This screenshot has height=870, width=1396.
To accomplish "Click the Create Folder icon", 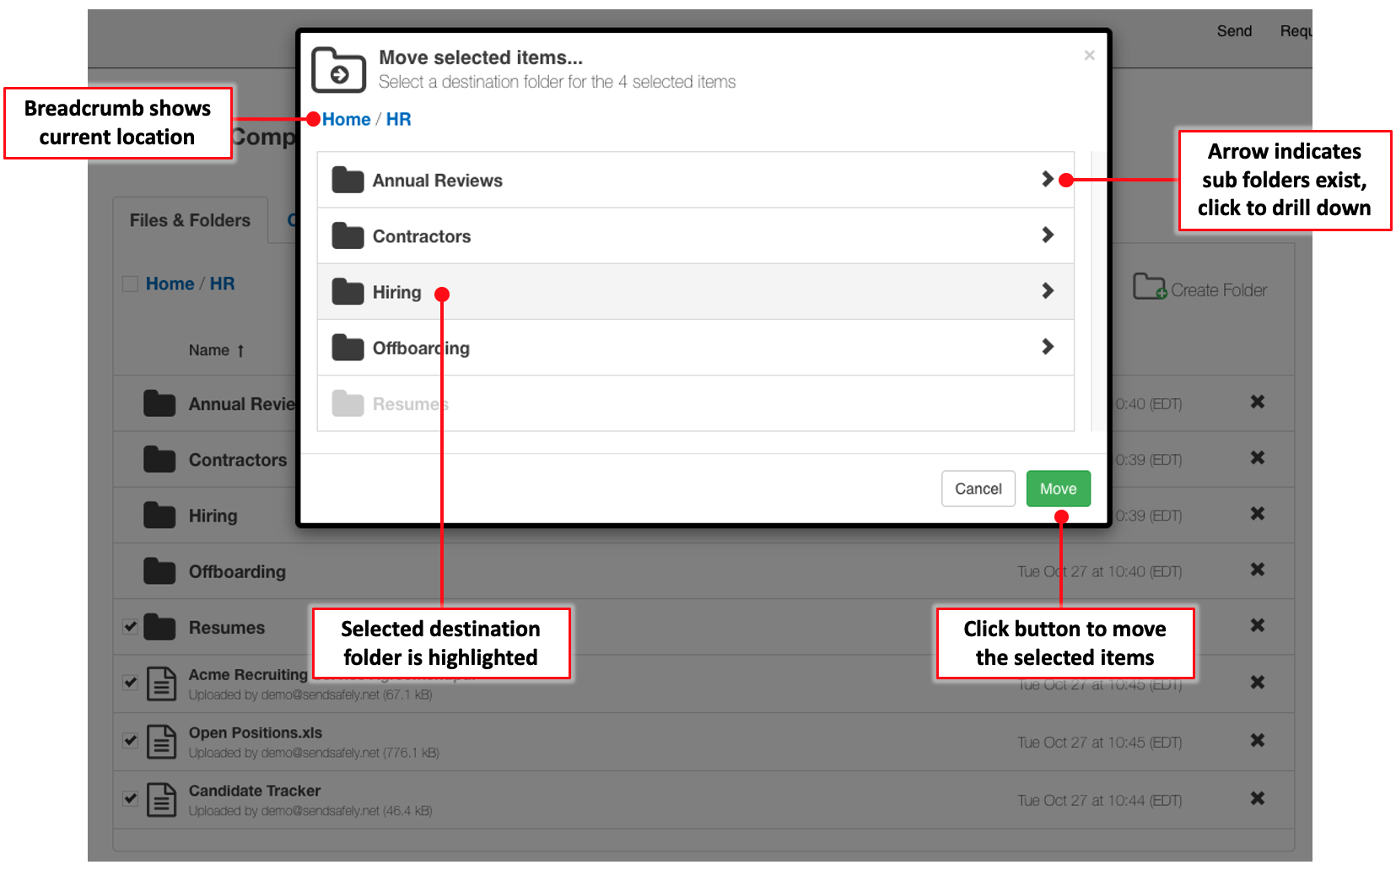I will [x=1150, y=289].
